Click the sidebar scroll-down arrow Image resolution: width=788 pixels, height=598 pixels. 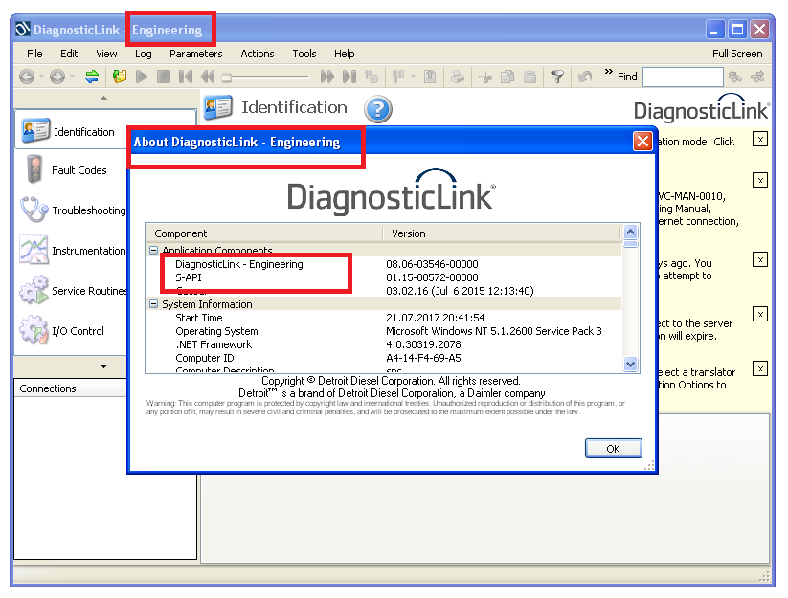104,366
